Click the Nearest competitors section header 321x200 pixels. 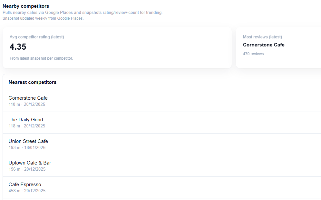[x=33, y=82]
